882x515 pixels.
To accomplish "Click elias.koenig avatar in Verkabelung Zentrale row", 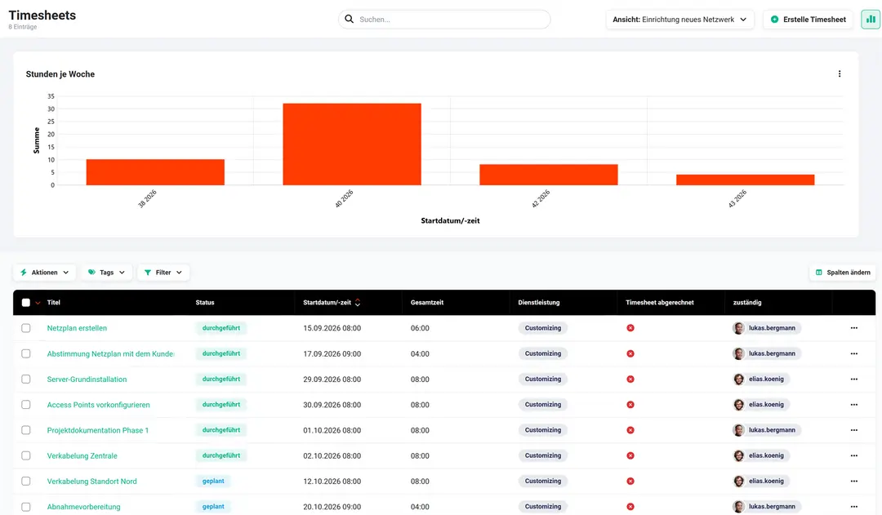I will [738, 455].
